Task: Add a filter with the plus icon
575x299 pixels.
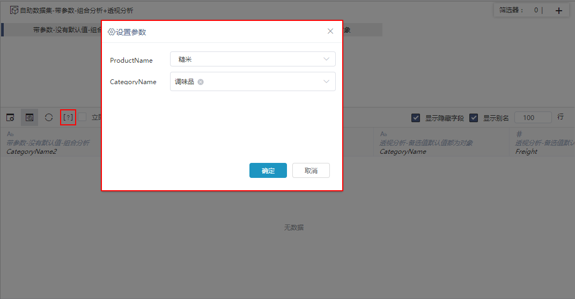Action: pos(558,11)
